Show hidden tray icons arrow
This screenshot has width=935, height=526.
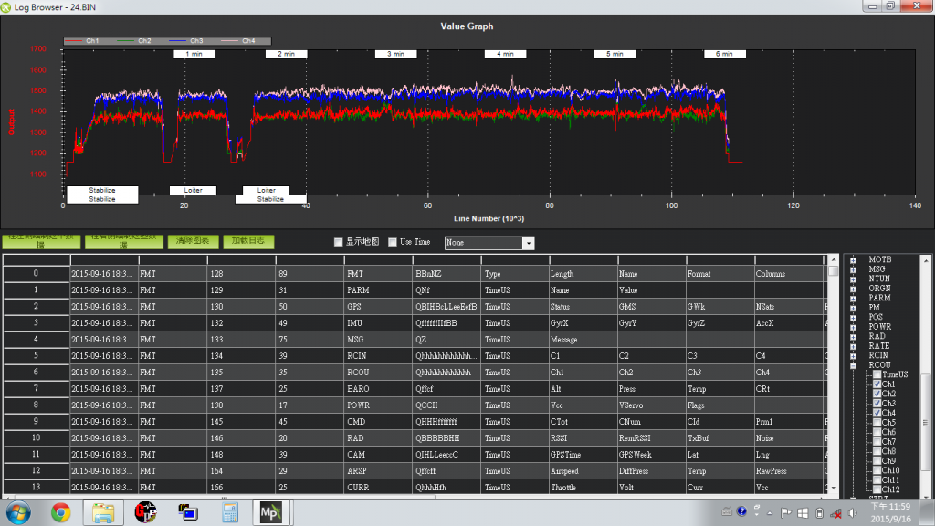point(769,513)
